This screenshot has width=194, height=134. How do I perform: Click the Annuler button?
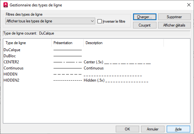click(153, 129)
